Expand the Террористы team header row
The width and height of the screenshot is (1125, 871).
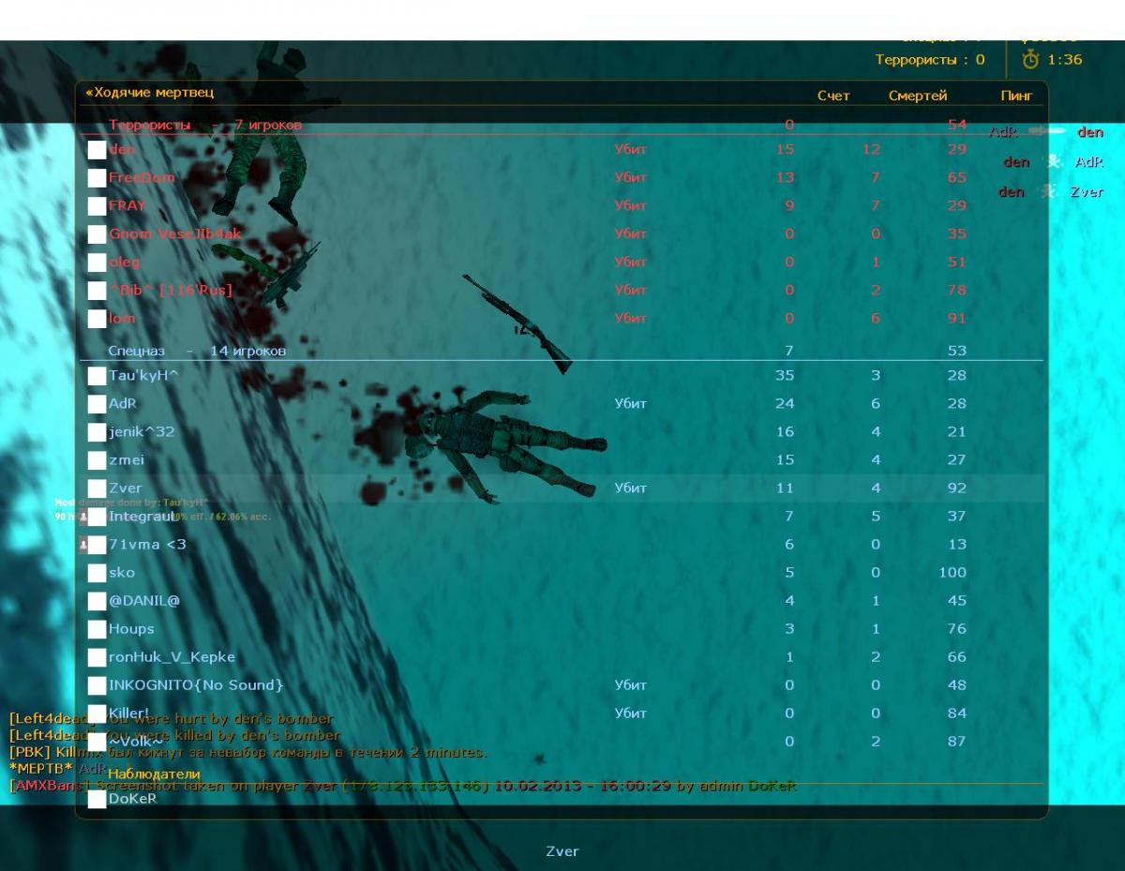[205, 125]
